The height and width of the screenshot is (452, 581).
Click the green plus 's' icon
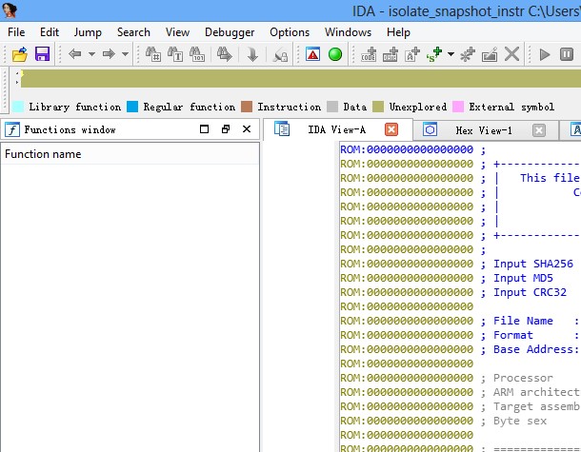click(434, 54)
